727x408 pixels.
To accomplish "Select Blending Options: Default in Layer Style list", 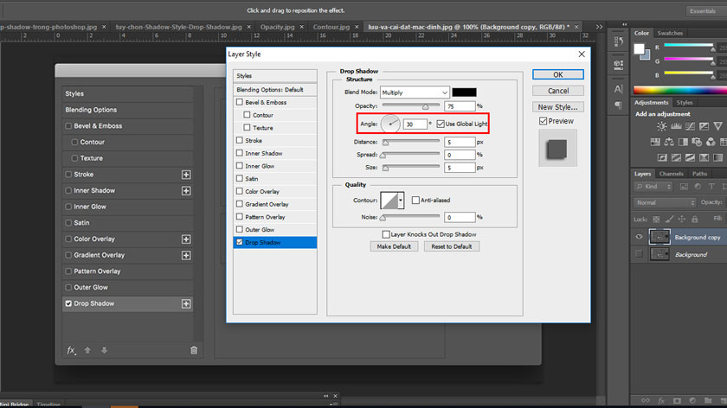I will click(x=275, y=89).
